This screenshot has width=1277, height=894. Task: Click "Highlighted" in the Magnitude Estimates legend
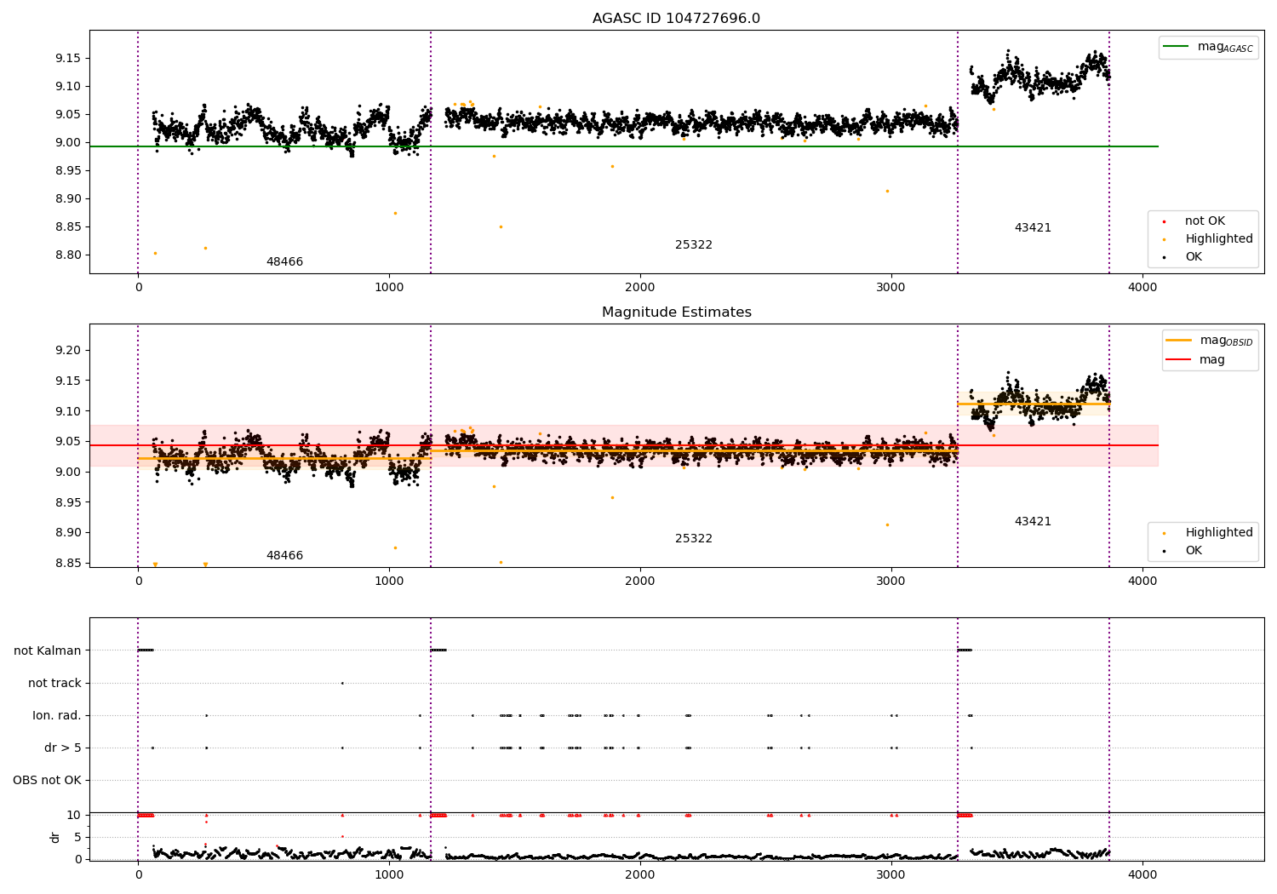[1218, 533]
